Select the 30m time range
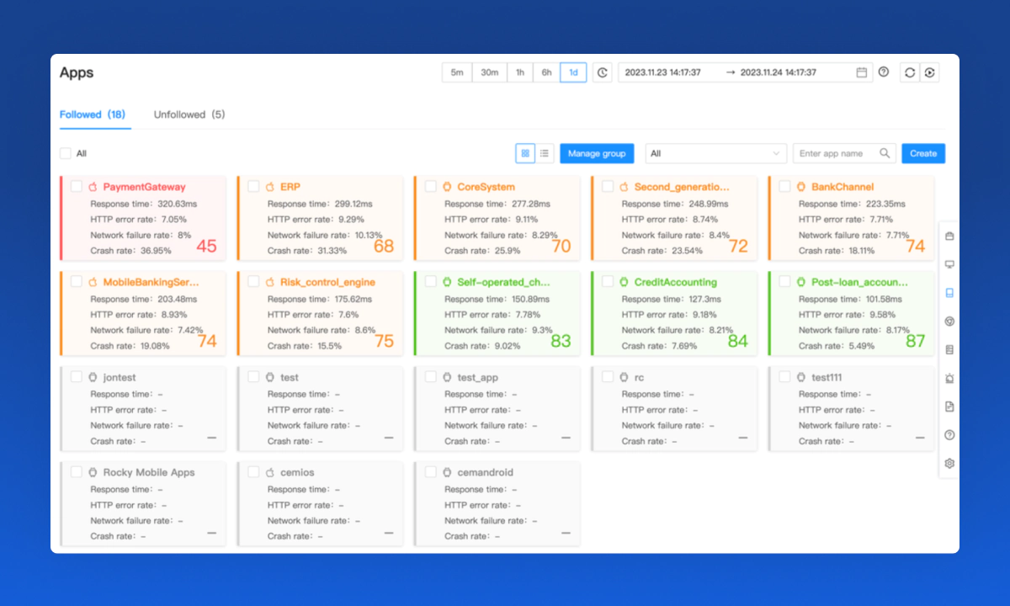The height and width of the screenshot is (606, 1010). (490, 72)
